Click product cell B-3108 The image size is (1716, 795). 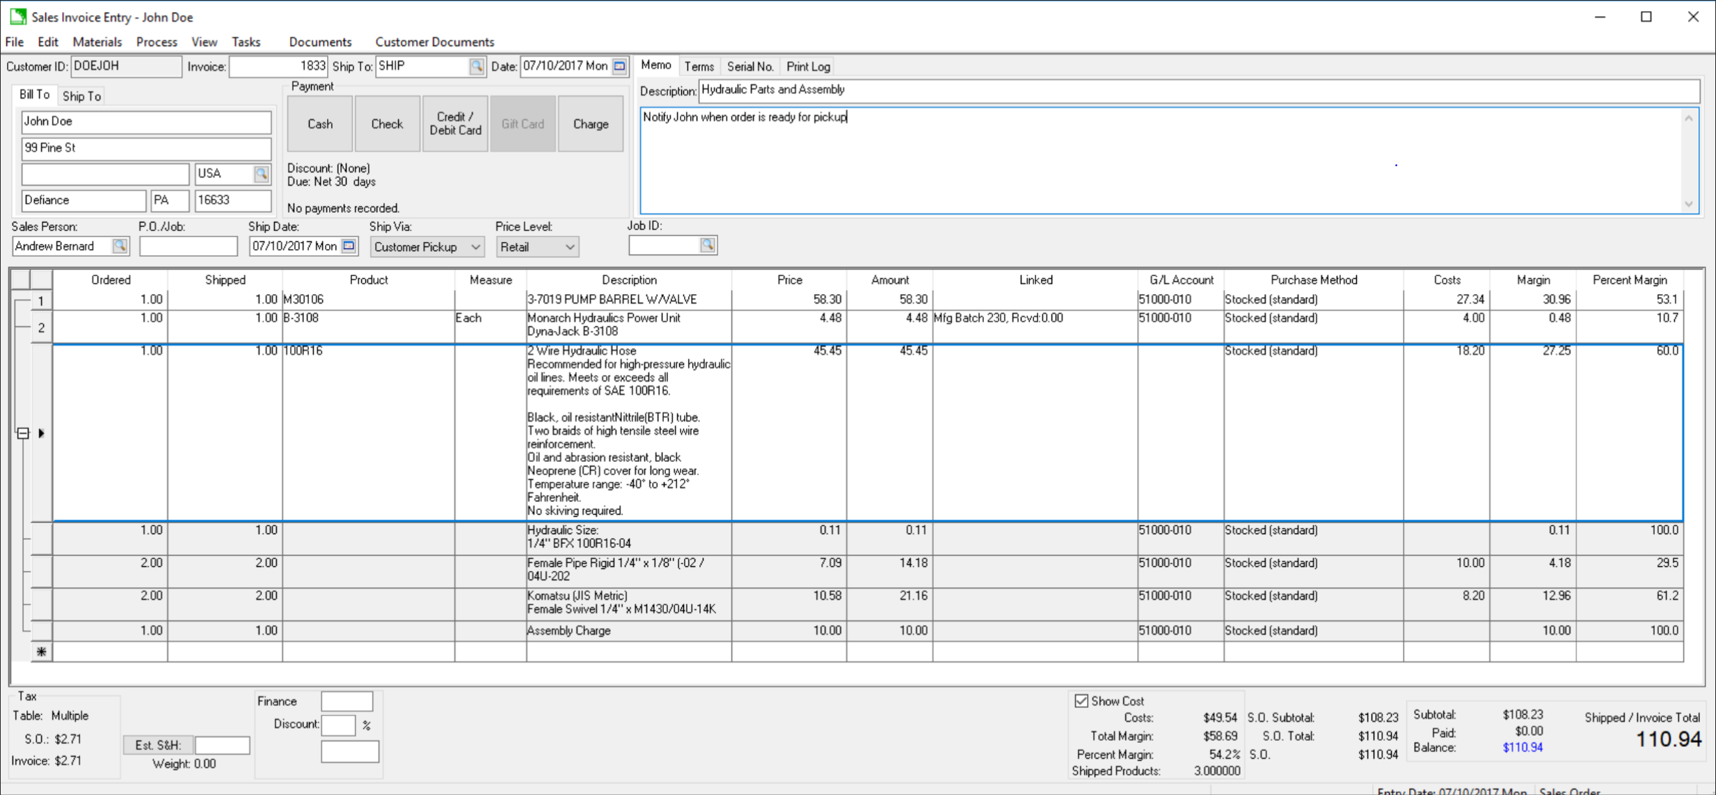coord(369,326)
